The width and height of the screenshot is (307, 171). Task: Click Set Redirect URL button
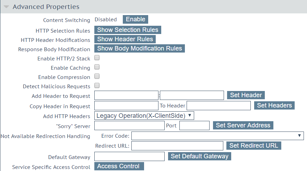coord(254,146)
